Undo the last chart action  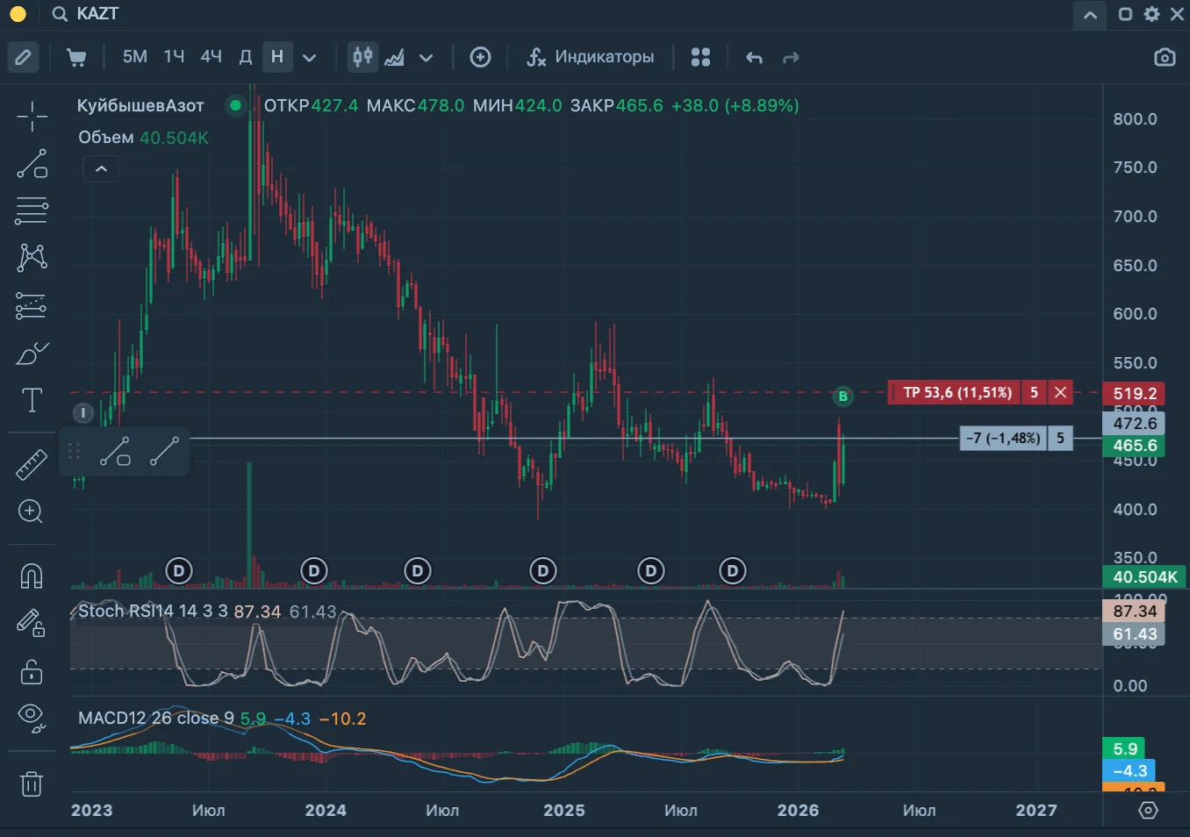pyautogui.click(x=754, y=58)
